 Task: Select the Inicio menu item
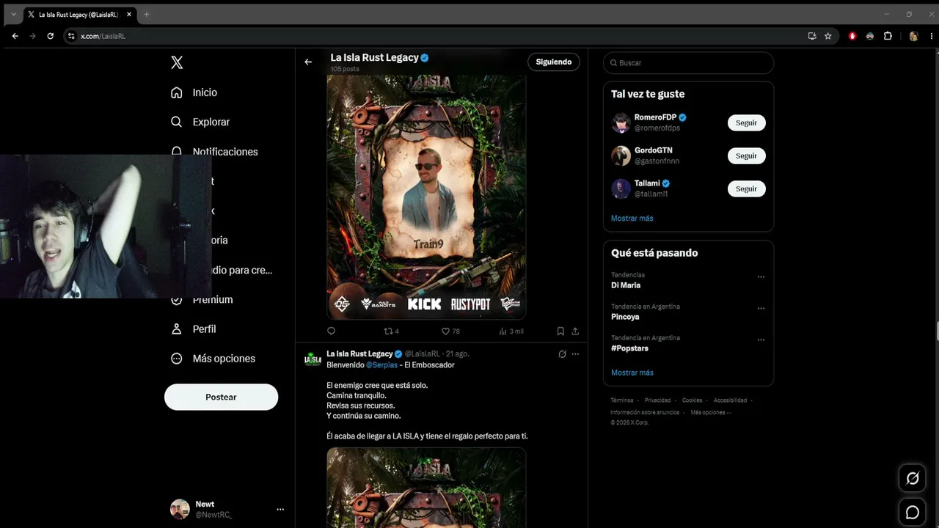point(205,92)
